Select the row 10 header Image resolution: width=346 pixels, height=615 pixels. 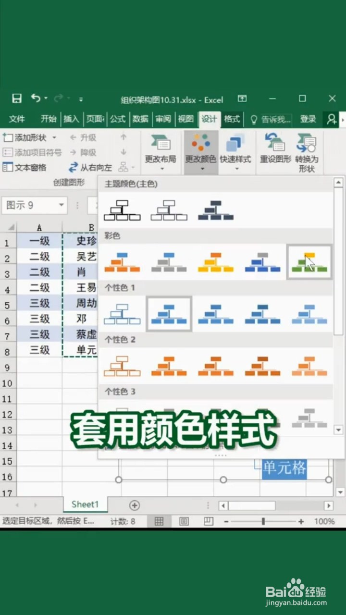[x=7, y=383]
